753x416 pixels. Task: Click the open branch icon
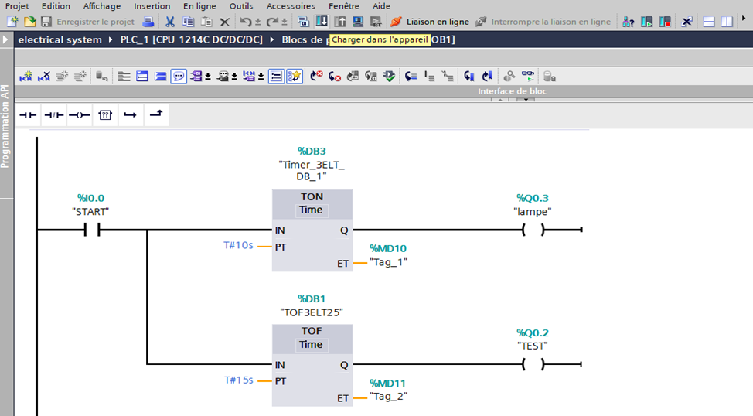pyautogui.click(x=130, y=115)
